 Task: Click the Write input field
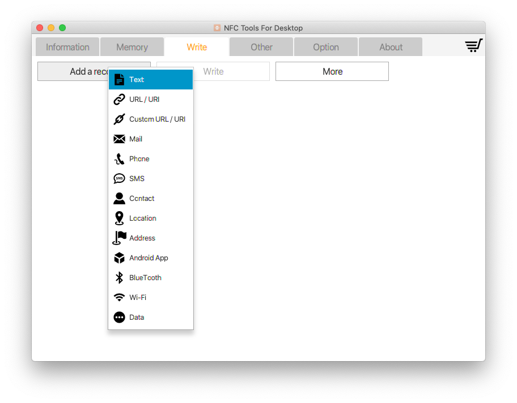click(x=232, y=71)
